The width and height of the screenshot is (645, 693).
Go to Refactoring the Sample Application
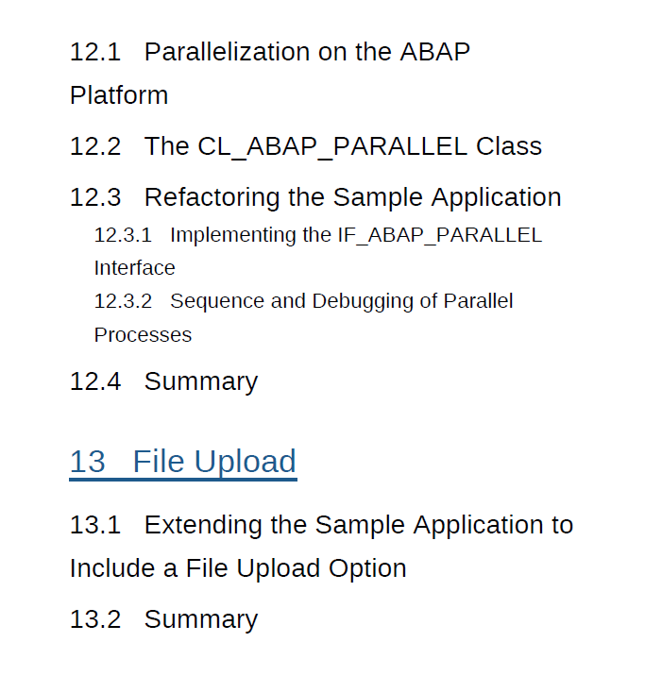[352, 197]
